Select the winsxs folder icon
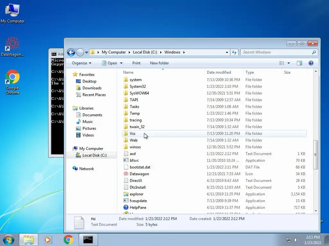The height and width of the screenshot is (246, 329). click(126, 147)
